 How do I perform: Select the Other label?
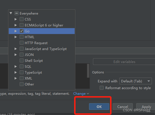(29, 84)
